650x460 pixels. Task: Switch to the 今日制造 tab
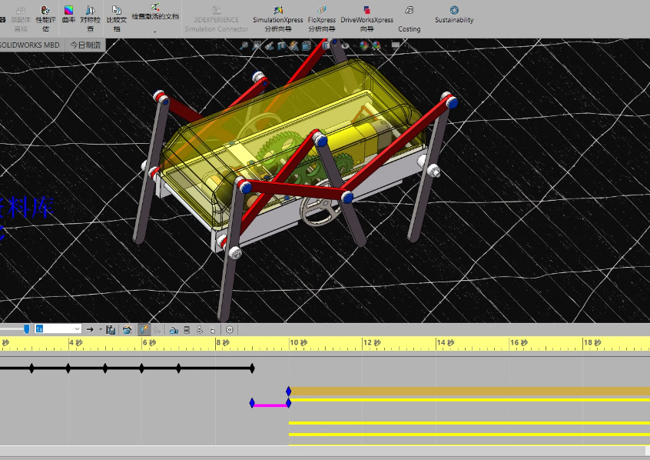(x=85, y=45)
